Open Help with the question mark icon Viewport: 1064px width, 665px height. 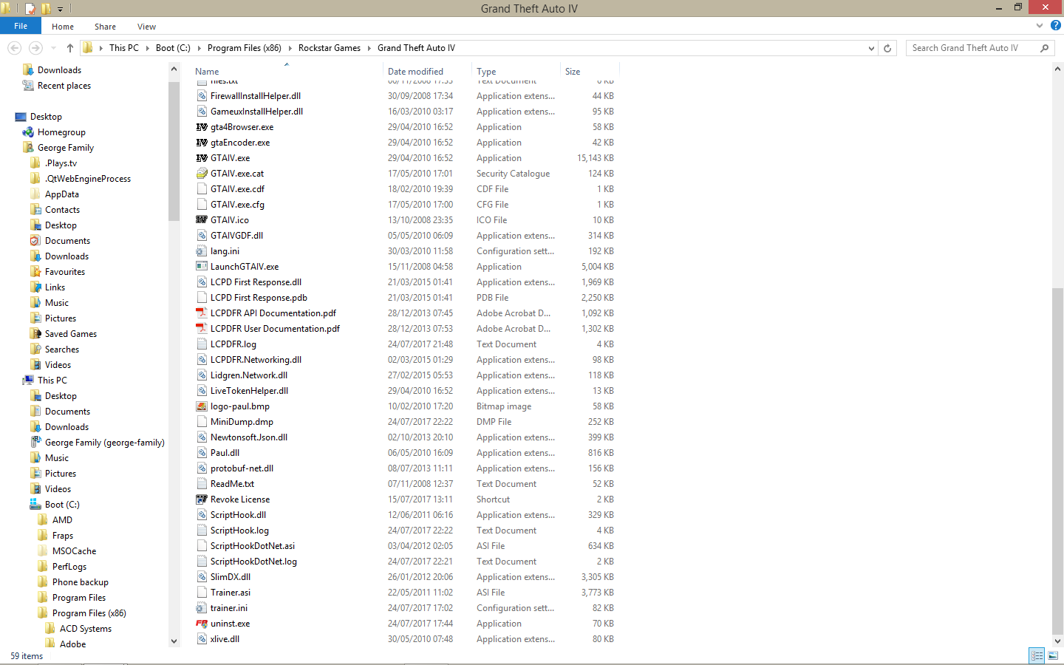(1056, 26)
